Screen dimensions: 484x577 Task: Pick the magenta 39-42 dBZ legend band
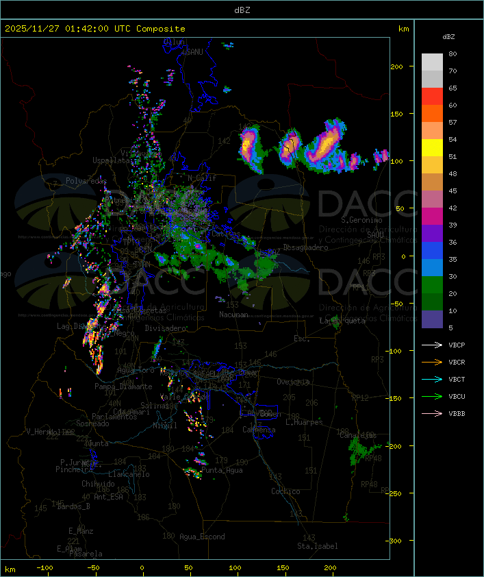pyautogui.click(x=432, y=217)
